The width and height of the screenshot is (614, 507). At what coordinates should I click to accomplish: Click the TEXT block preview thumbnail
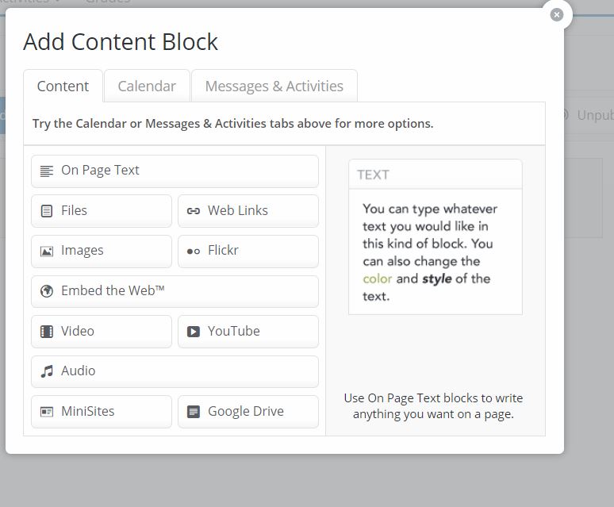435,236
